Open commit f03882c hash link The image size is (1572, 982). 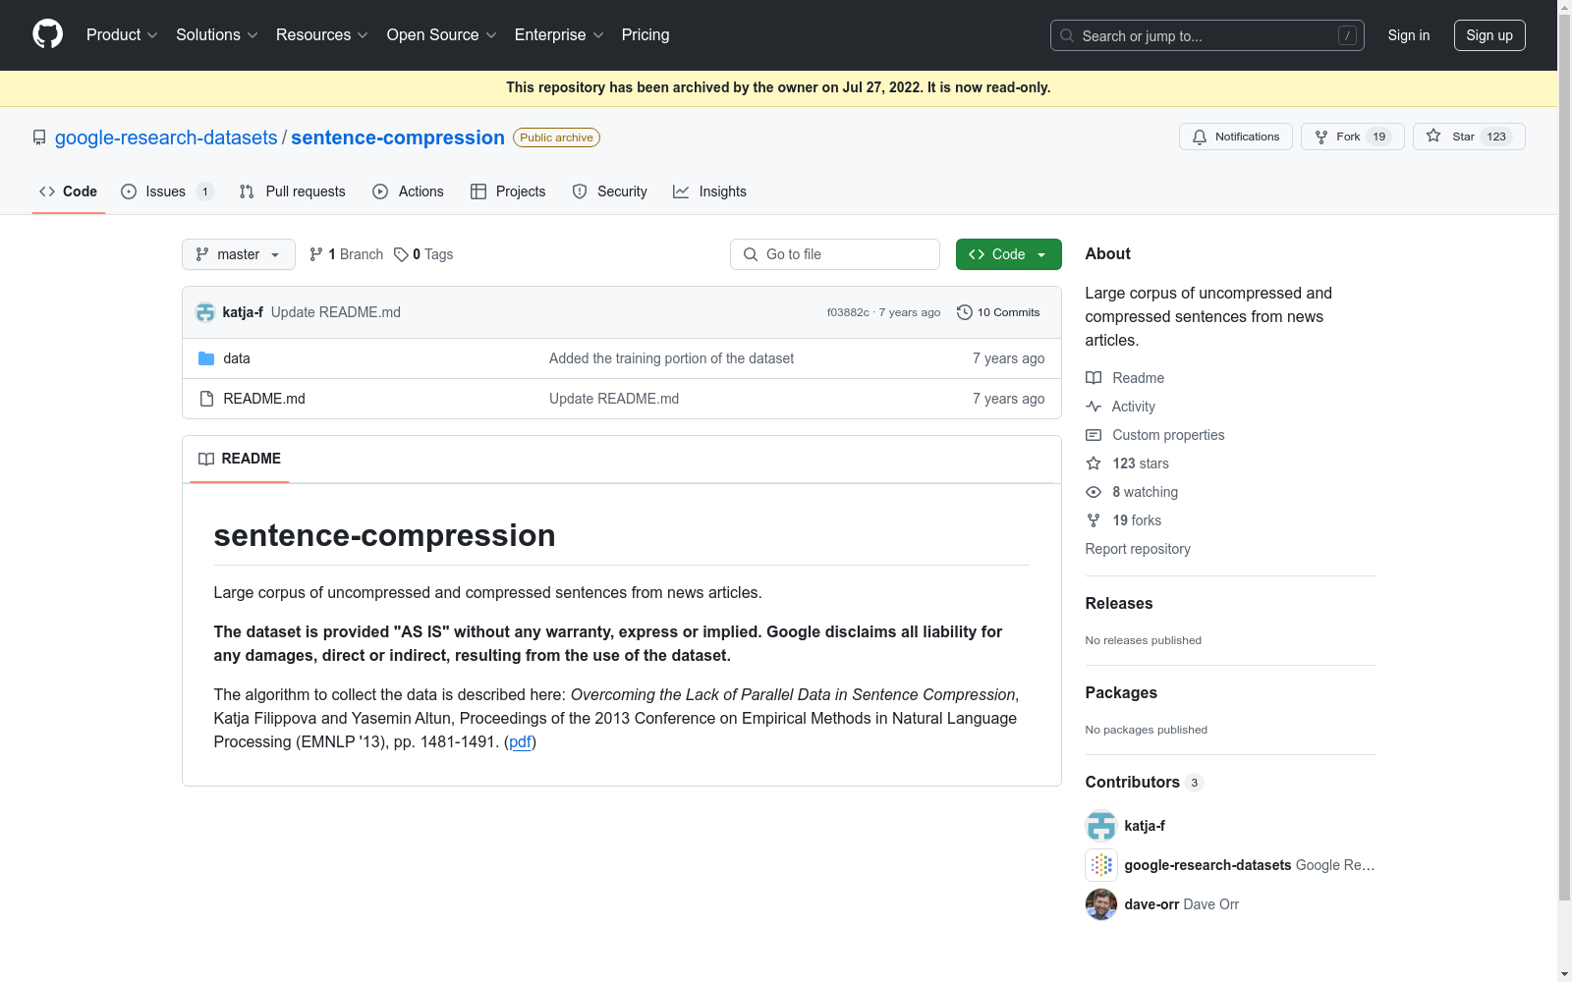click(x=848, y=312)
